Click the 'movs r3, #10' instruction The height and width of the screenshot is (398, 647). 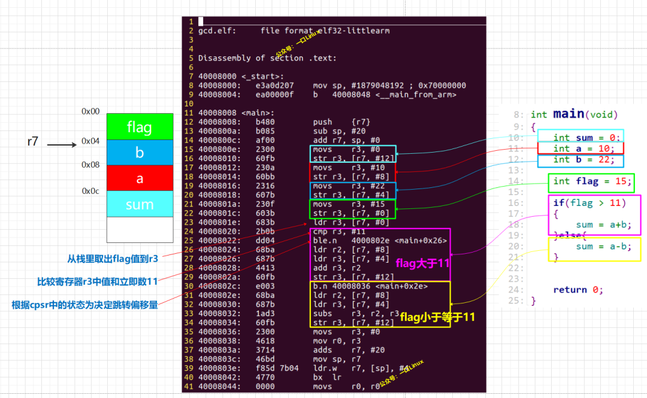tap(349, 168)
